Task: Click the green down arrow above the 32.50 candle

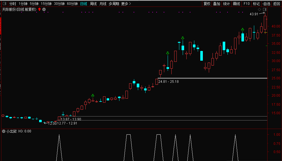Action: coord(168,53)
